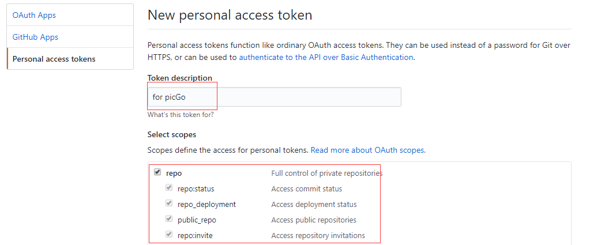Focus the Token description input field
This screenshot has height=245, width=601.
pyautogui.click(x=274, y=97)
